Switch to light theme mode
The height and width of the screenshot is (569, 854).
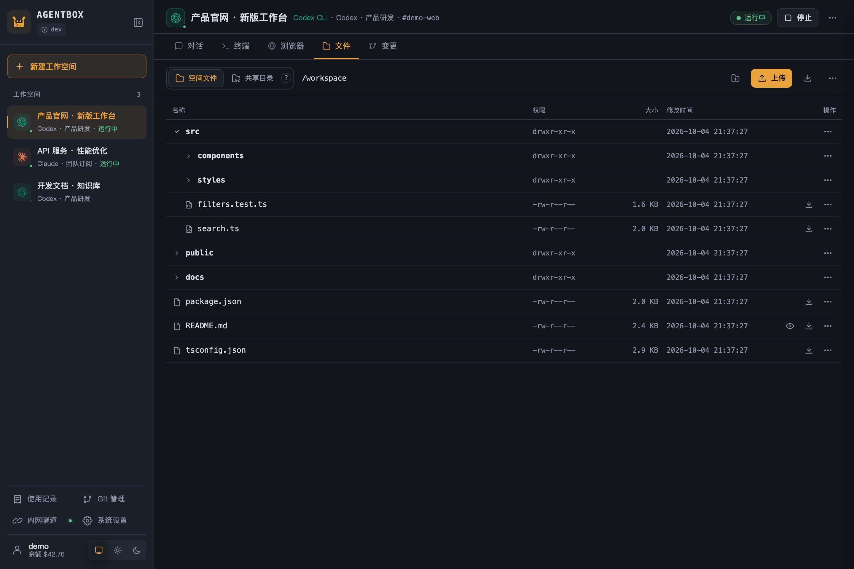[118, 550]
